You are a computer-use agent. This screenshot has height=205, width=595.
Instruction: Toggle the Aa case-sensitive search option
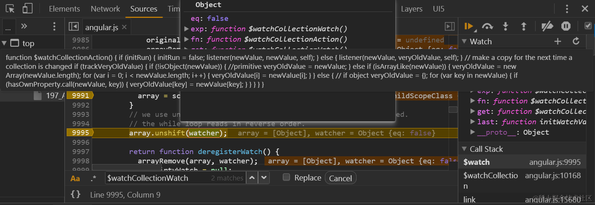(x=75, y=178)
